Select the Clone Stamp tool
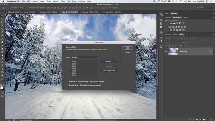Viewport: 215px width, 121px height. (2, 42)
